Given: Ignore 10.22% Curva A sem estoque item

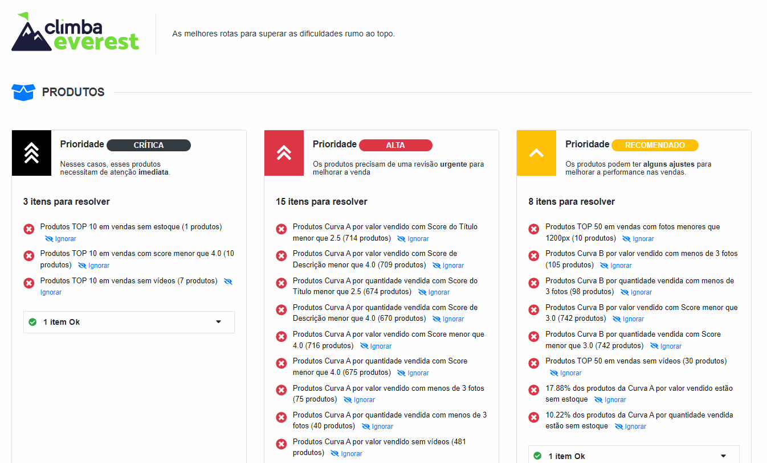Looking at the screenshot, I should coord(631,427).
